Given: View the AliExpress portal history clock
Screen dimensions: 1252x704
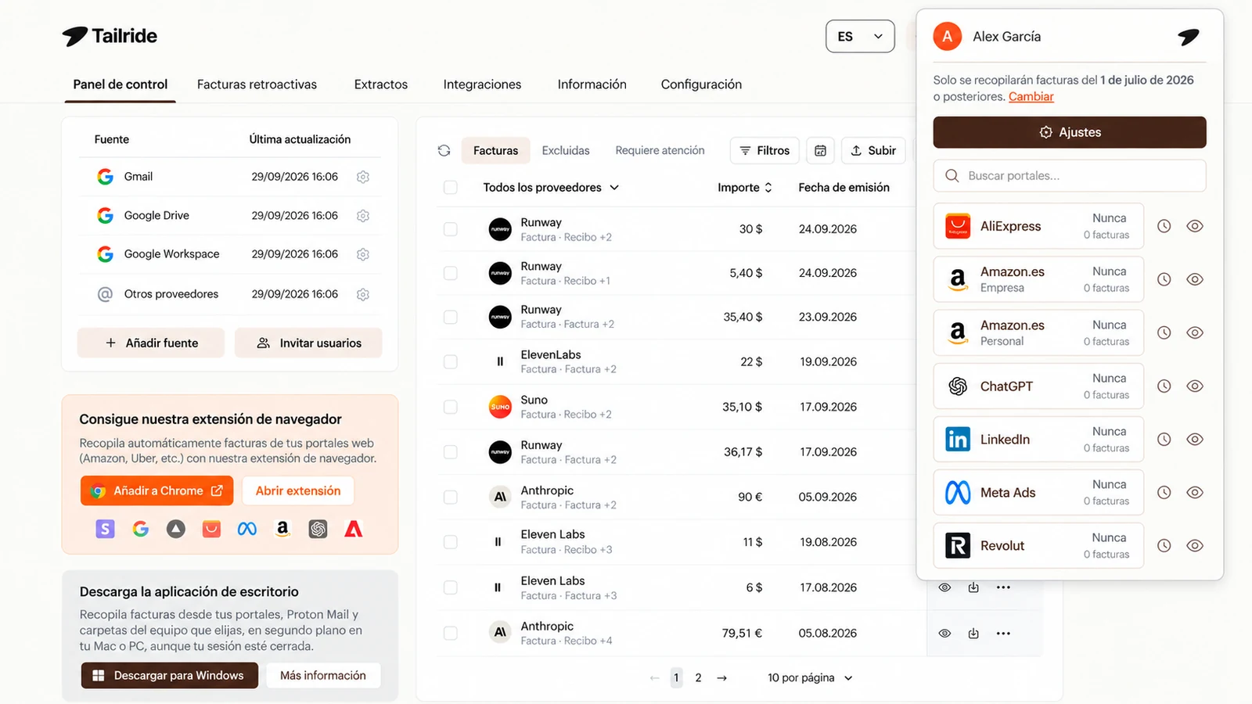Looking at the screenshot, I should click(1164, 226).
